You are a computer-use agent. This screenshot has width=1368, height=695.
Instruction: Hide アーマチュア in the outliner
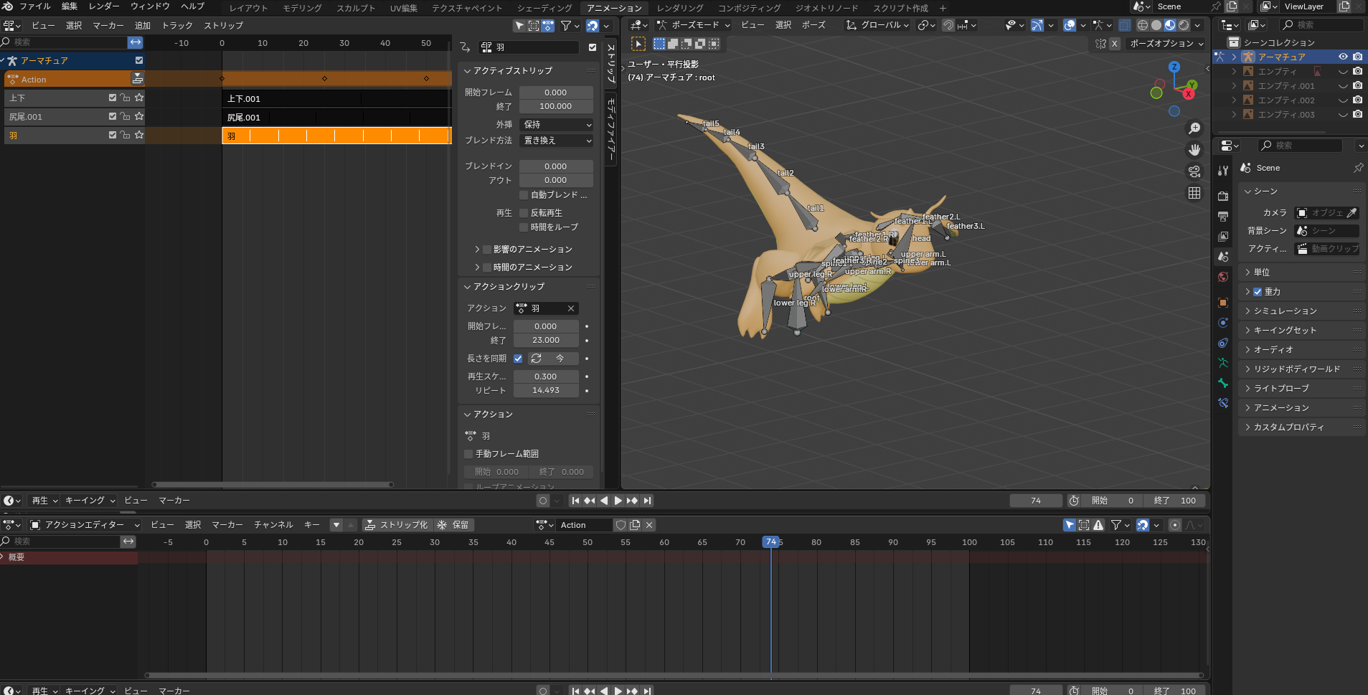pyautogui.click(x=1343, y=57)
